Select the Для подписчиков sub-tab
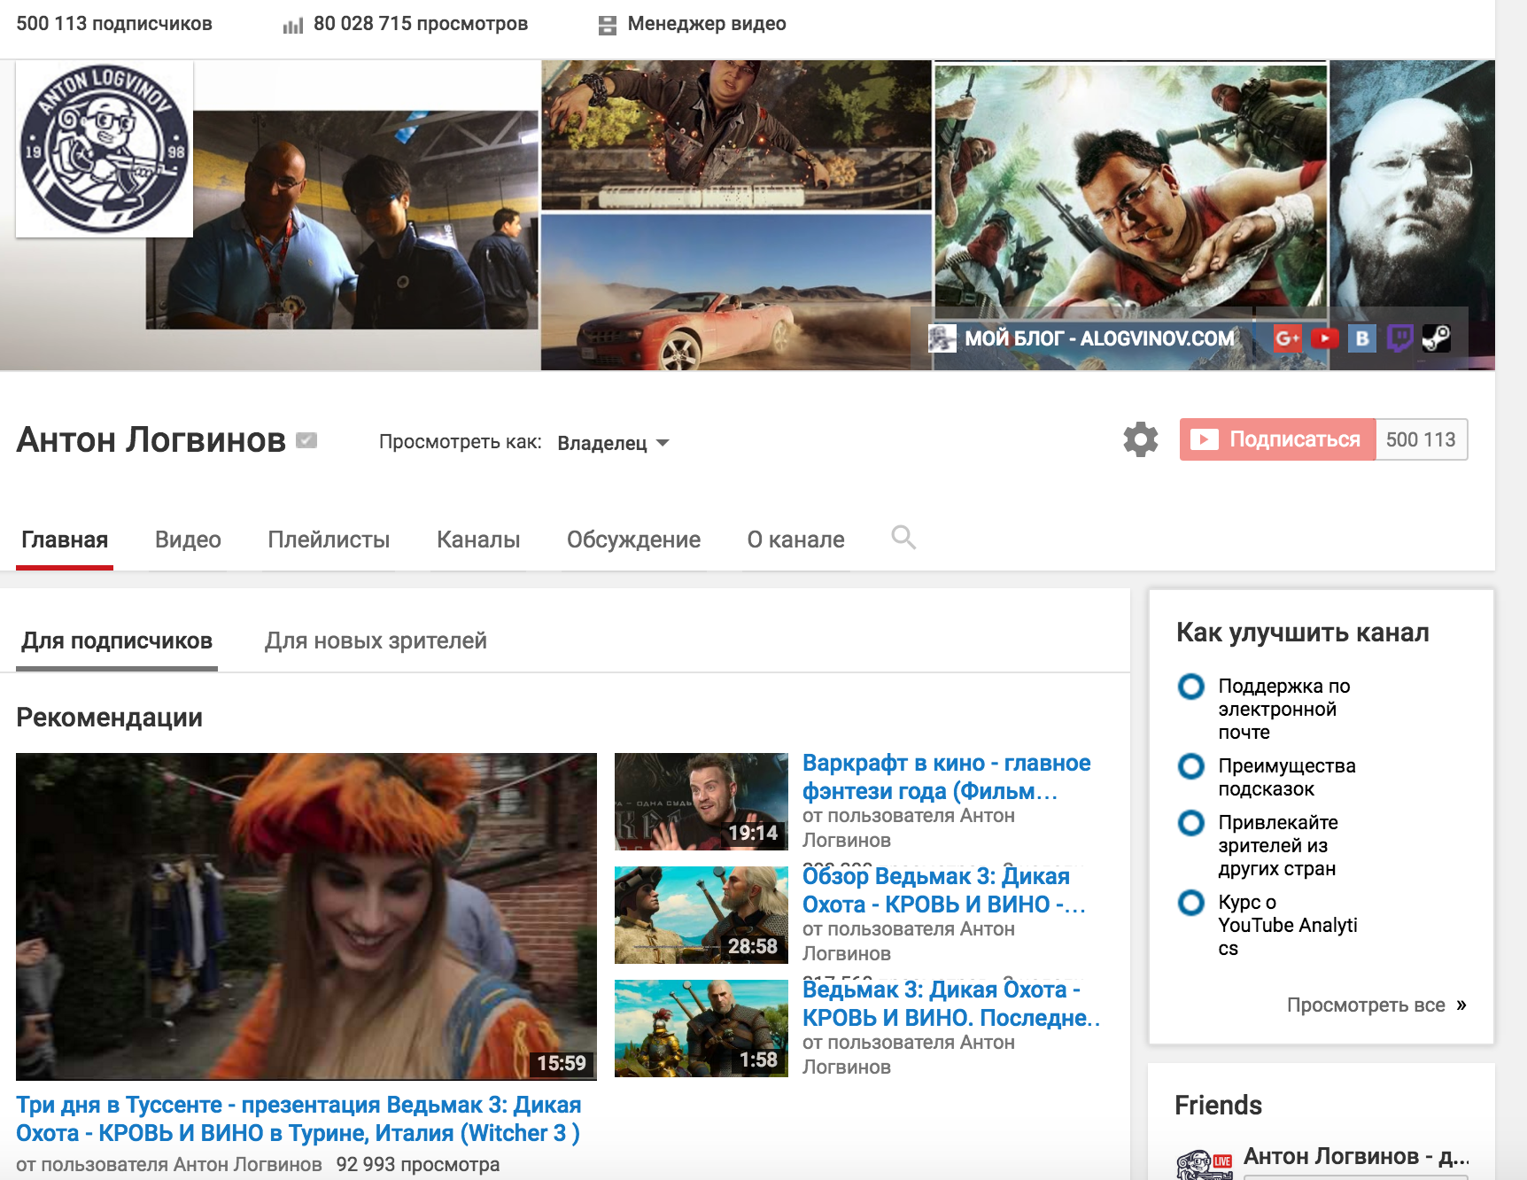Screen dimensions: 1527x1180 pos(117,640)
